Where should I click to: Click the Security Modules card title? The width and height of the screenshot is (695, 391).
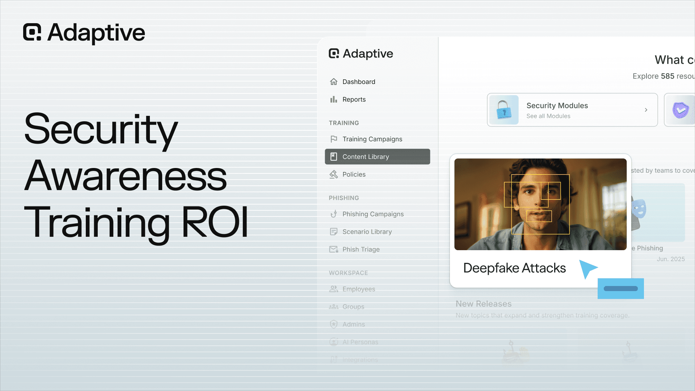point(557,106)
